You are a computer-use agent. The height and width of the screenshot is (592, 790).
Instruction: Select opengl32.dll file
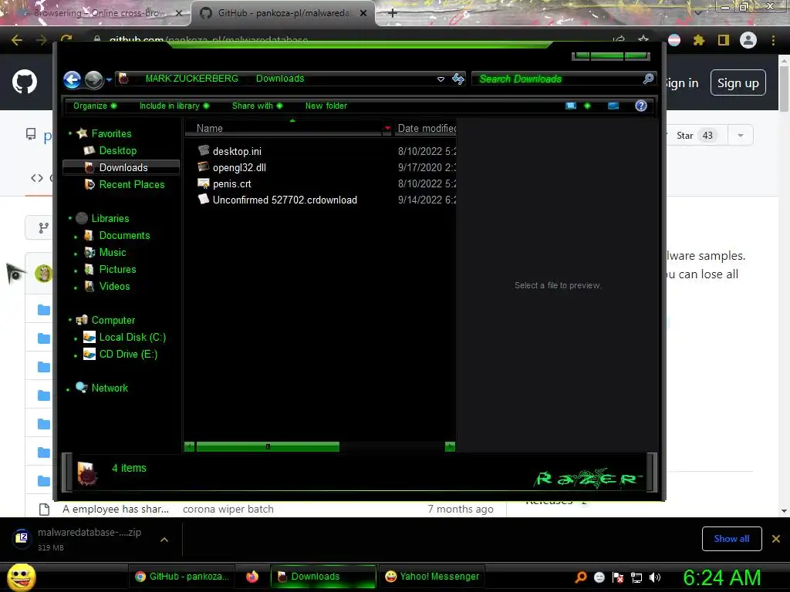click(239, 167)
